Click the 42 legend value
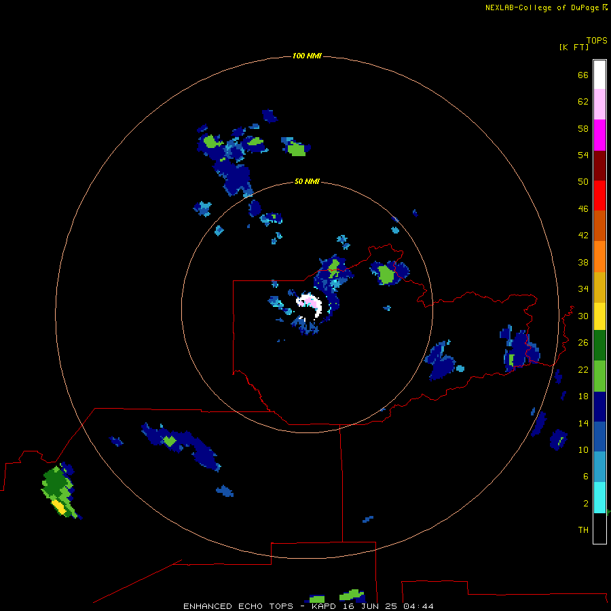Image resolution: width=611 pixels, height=611 pixels. (x=583, y=236)
